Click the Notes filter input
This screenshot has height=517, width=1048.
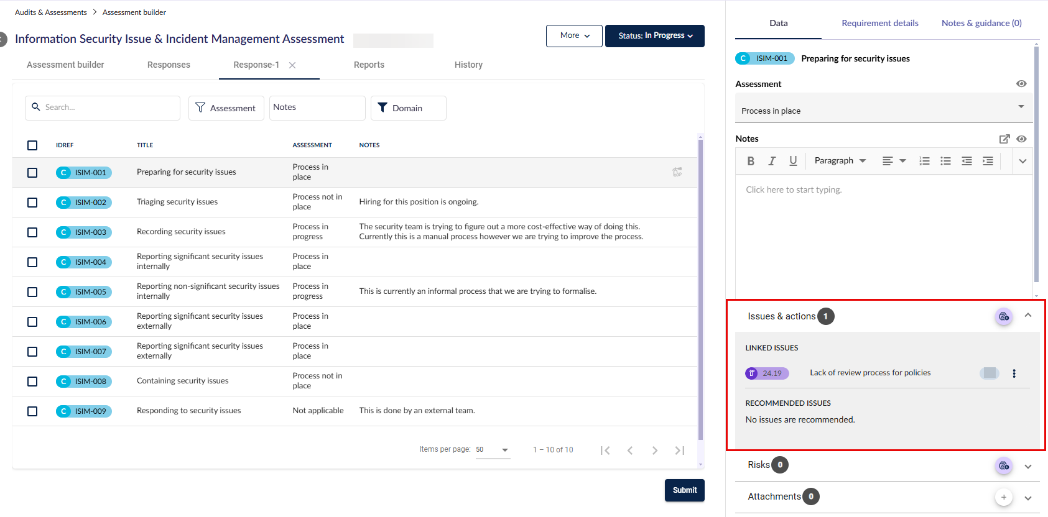317,108
